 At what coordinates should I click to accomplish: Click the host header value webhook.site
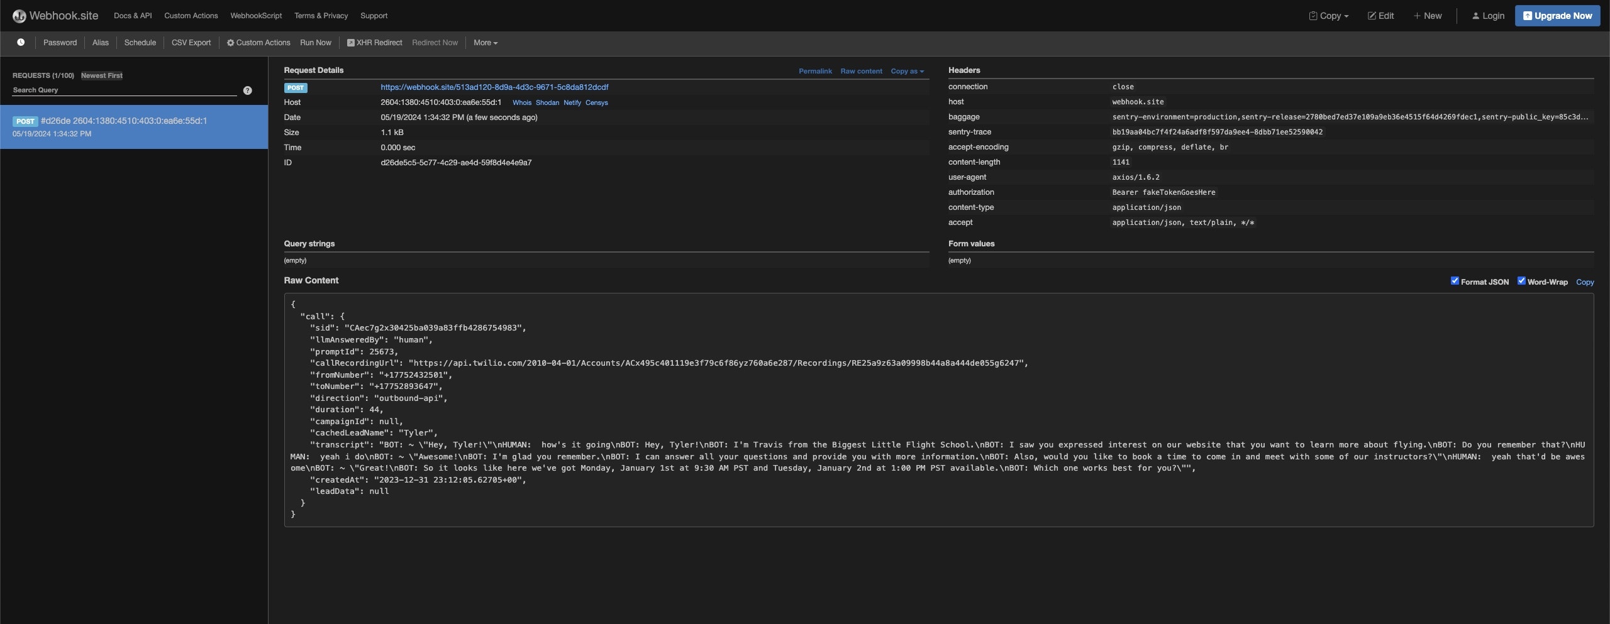(x=1138, y=102)
